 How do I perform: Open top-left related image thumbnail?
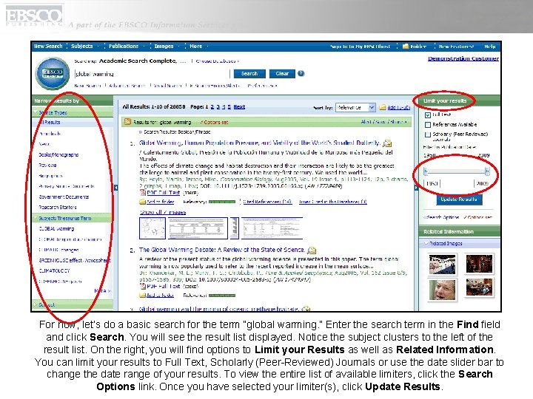point(442,264)
